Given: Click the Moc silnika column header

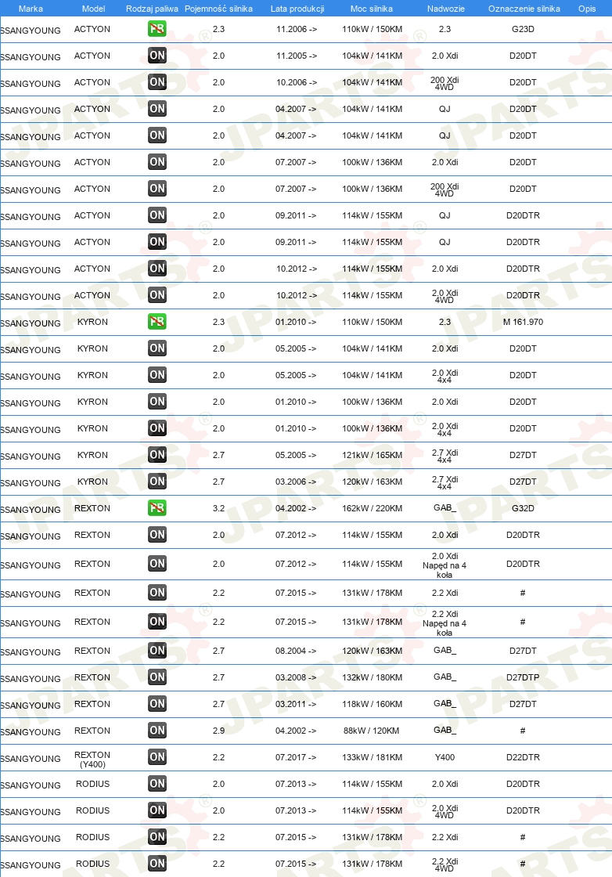Looking at the screenshot, I should 372,9.
